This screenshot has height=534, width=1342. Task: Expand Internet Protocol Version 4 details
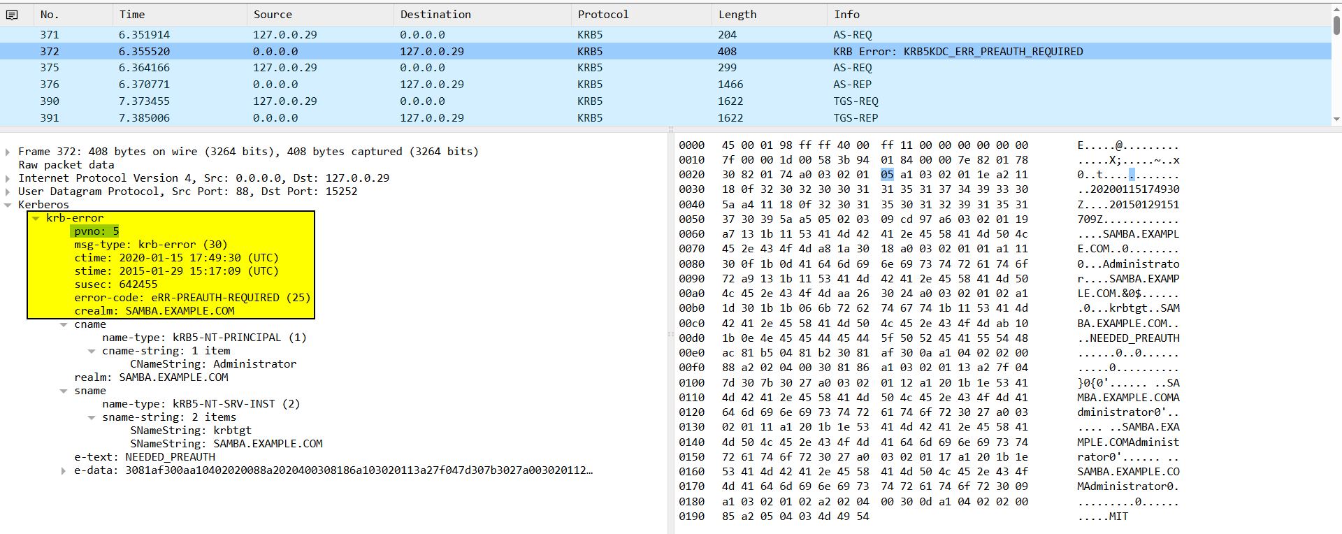click(8, 178)
